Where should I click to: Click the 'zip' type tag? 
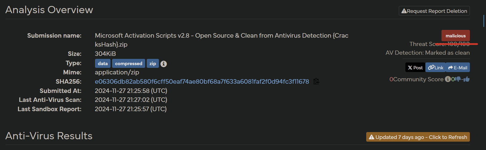153,64
